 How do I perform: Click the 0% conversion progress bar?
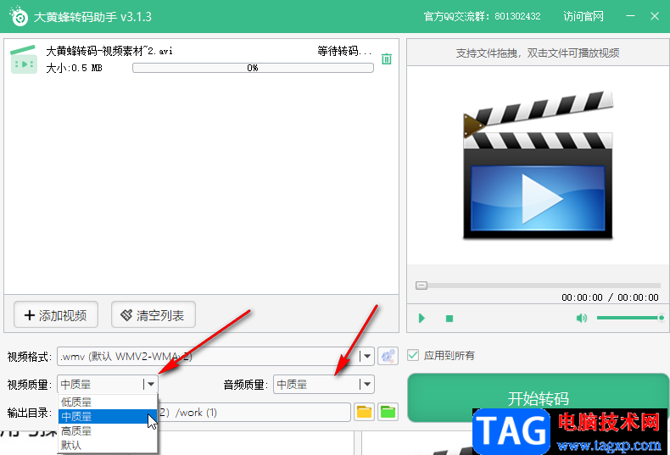click(x=253, y=68)
